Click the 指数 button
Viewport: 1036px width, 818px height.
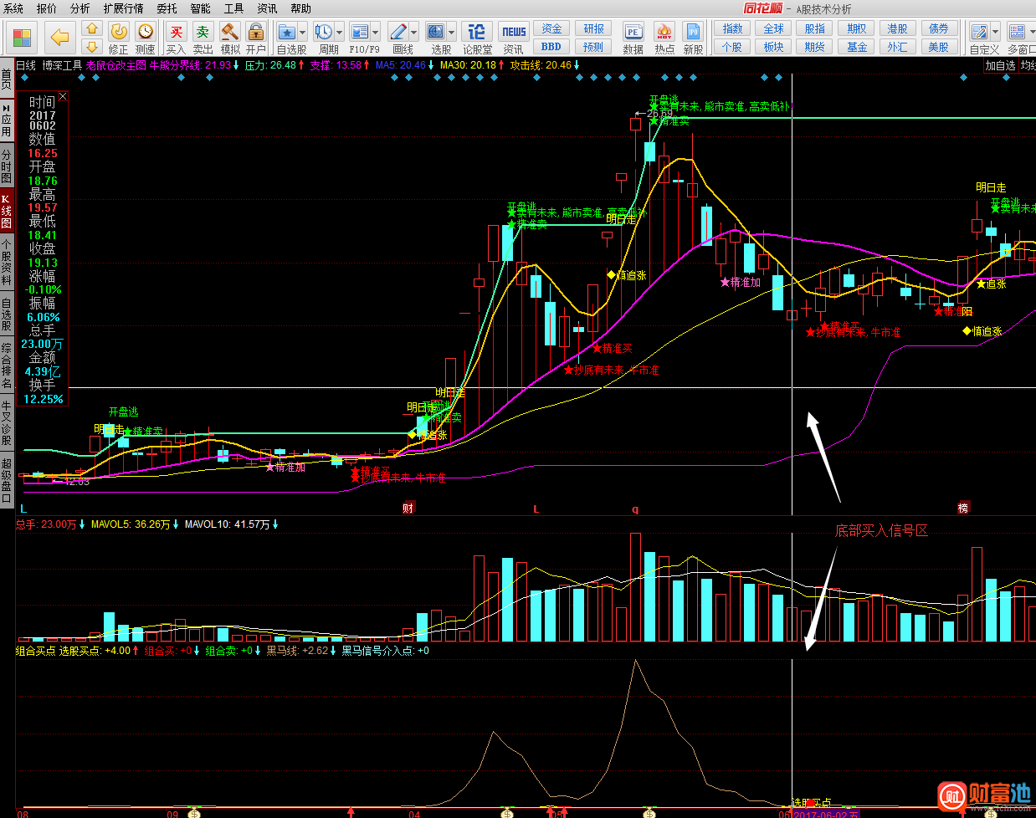pyautogui.click(x=732, y=28)
